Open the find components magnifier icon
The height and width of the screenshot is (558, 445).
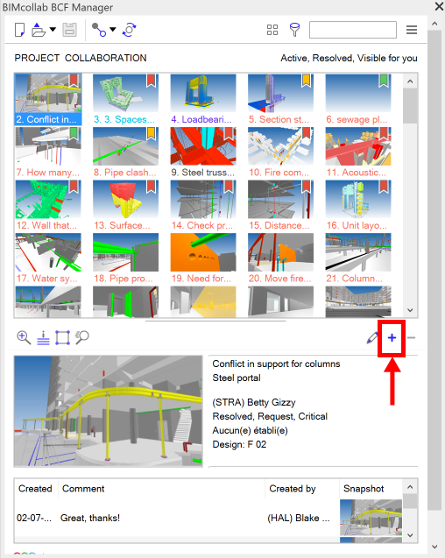(81, 337)
